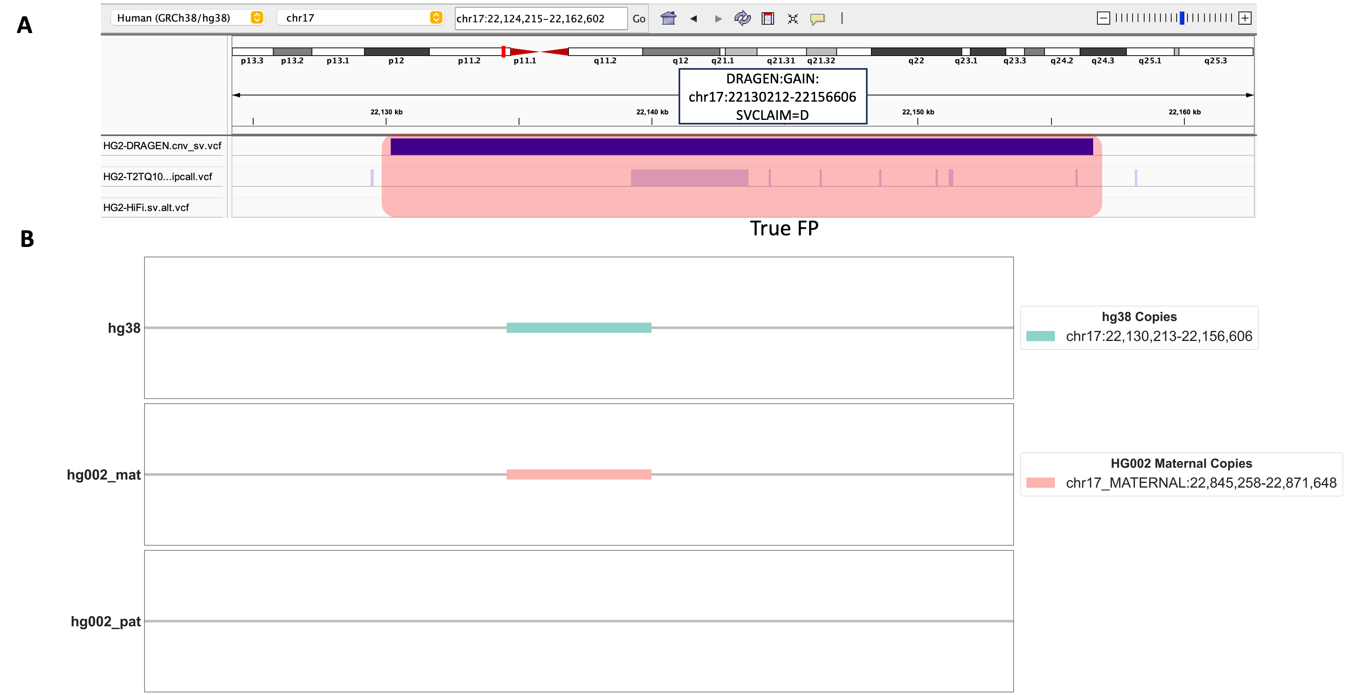Screen dimensions: 1346x695
Task: Click the hg002_pat axis label
Action: pos(106,621)
